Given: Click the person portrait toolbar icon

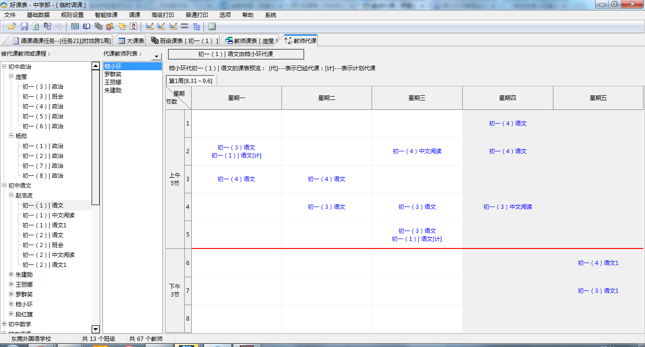Looking at the screenshot, I should coord(134,26).
